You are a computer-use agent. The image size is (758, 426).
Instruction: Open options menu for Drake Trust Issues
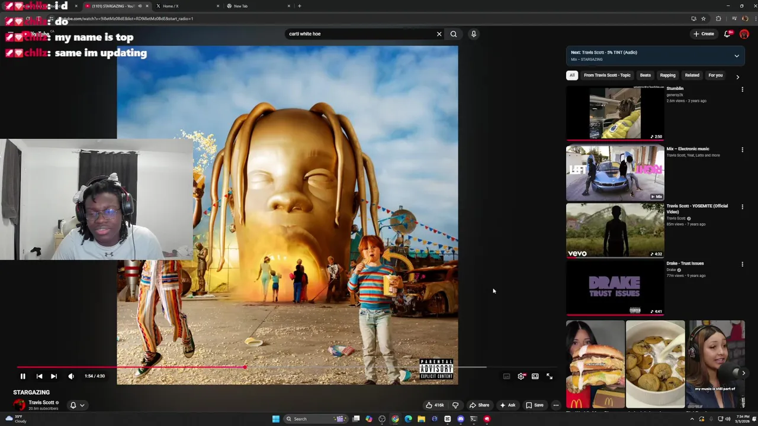(x=742, y=264)
